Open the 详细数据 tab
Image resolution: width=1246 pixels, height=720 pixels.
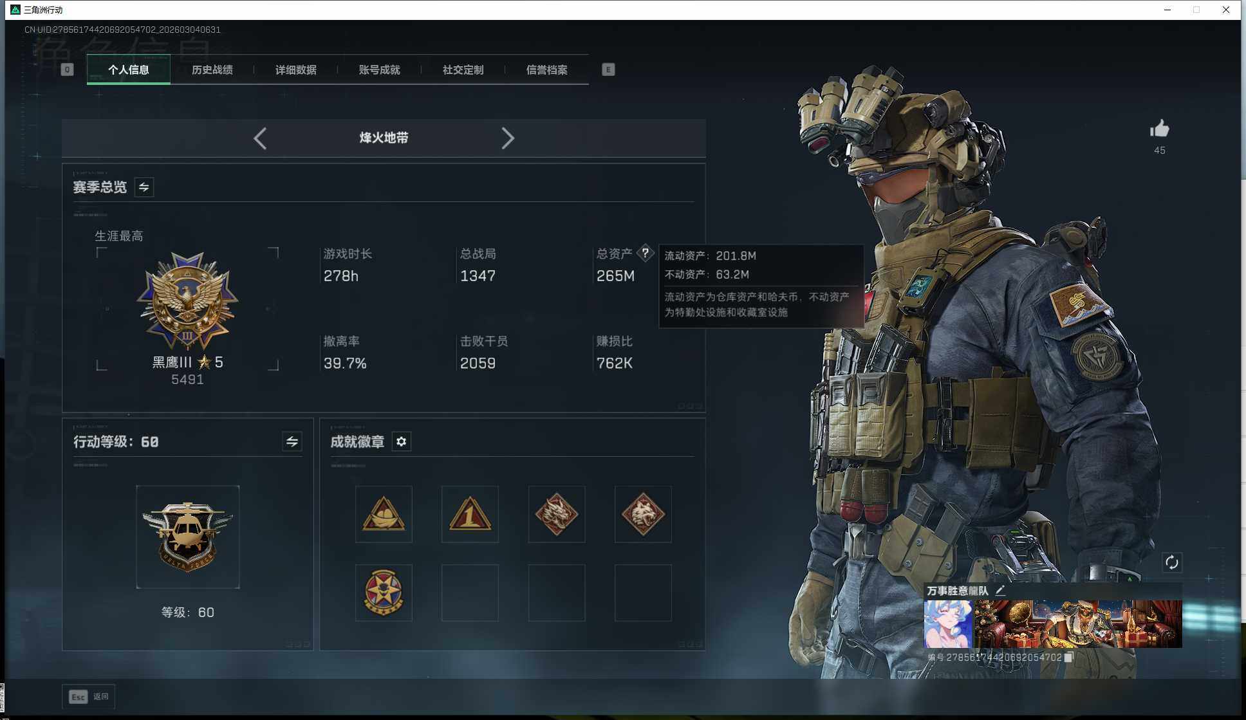pyautogui.click(x=296, y=69)
